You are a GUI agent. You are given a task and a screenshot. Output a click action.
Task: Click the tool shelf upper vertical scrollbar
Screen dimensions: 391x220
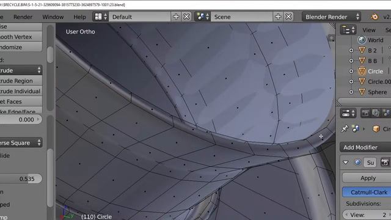(50, 54)
